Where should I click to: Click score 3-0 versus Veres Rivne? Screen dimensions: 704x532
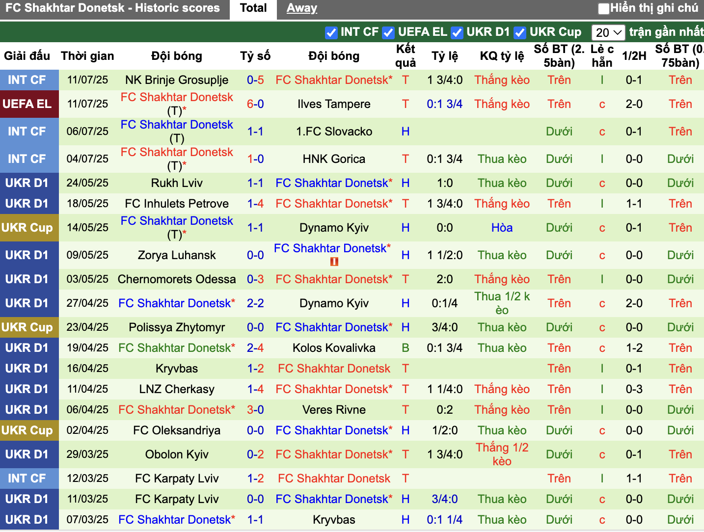(255, 410)
